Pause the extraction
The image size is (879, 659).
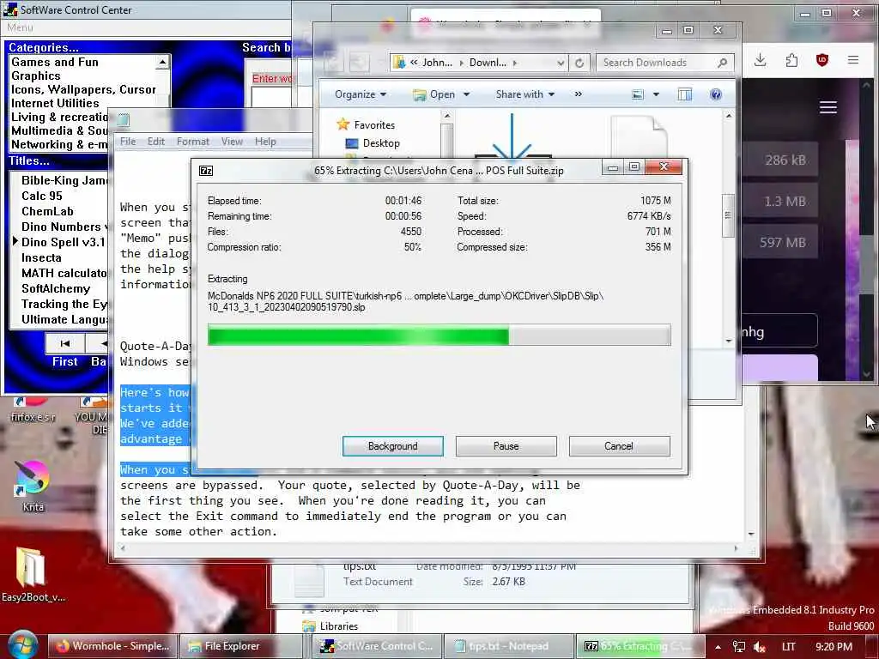pyautogui.click(x=506, y=446)
